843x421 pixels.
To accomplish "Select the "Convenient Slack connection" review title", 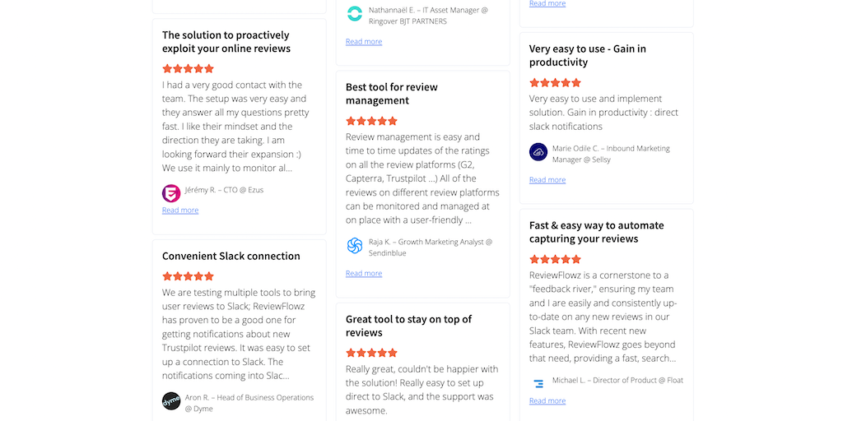I will 231,256.
